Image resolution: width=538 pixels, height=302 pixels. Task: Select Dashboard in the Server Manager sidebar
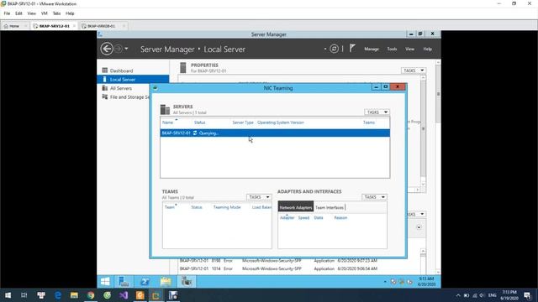[121, 70]
